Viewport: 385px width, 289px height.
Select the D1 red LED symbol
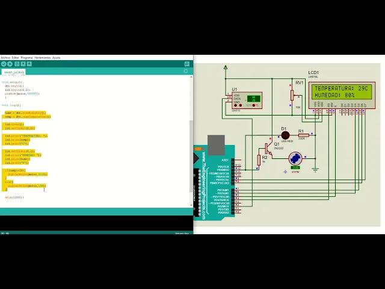(285, 135)
